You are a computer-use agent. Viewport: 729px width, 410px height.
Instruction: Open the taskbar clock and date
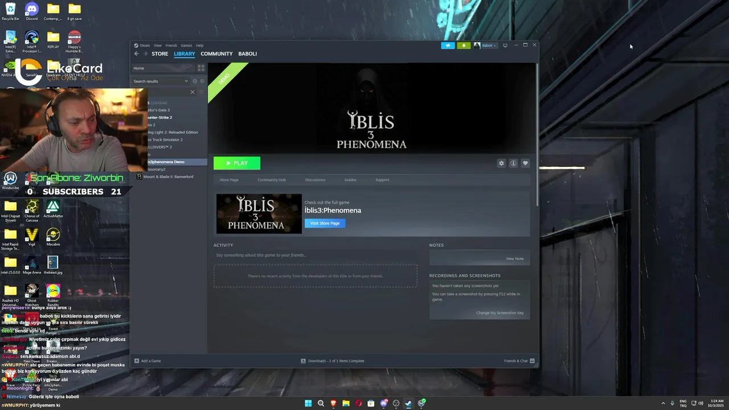pyautogui.click(x=716, y=403)
